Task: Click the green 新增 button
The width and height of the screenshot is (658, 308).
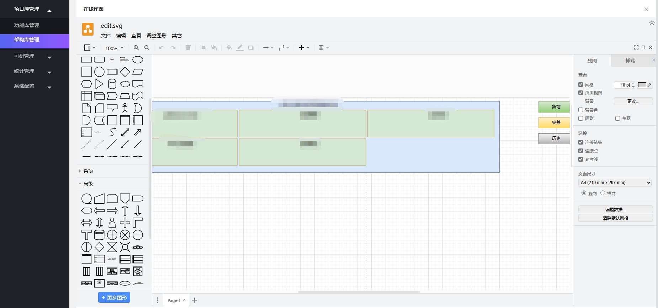Action: [554, 107]
